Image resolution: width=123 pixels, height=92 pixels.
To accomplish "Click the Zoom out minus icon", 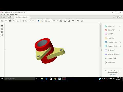I will pos(46,21).
